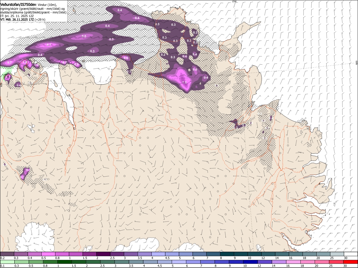Select upper legend swatch between 0.4 and 0.5
The height and width of the screenshot is (268, 358).
tap(34, 254)
